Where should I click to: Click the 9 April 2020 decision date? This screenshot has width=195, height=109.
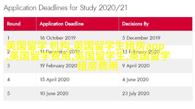[136, 65]
